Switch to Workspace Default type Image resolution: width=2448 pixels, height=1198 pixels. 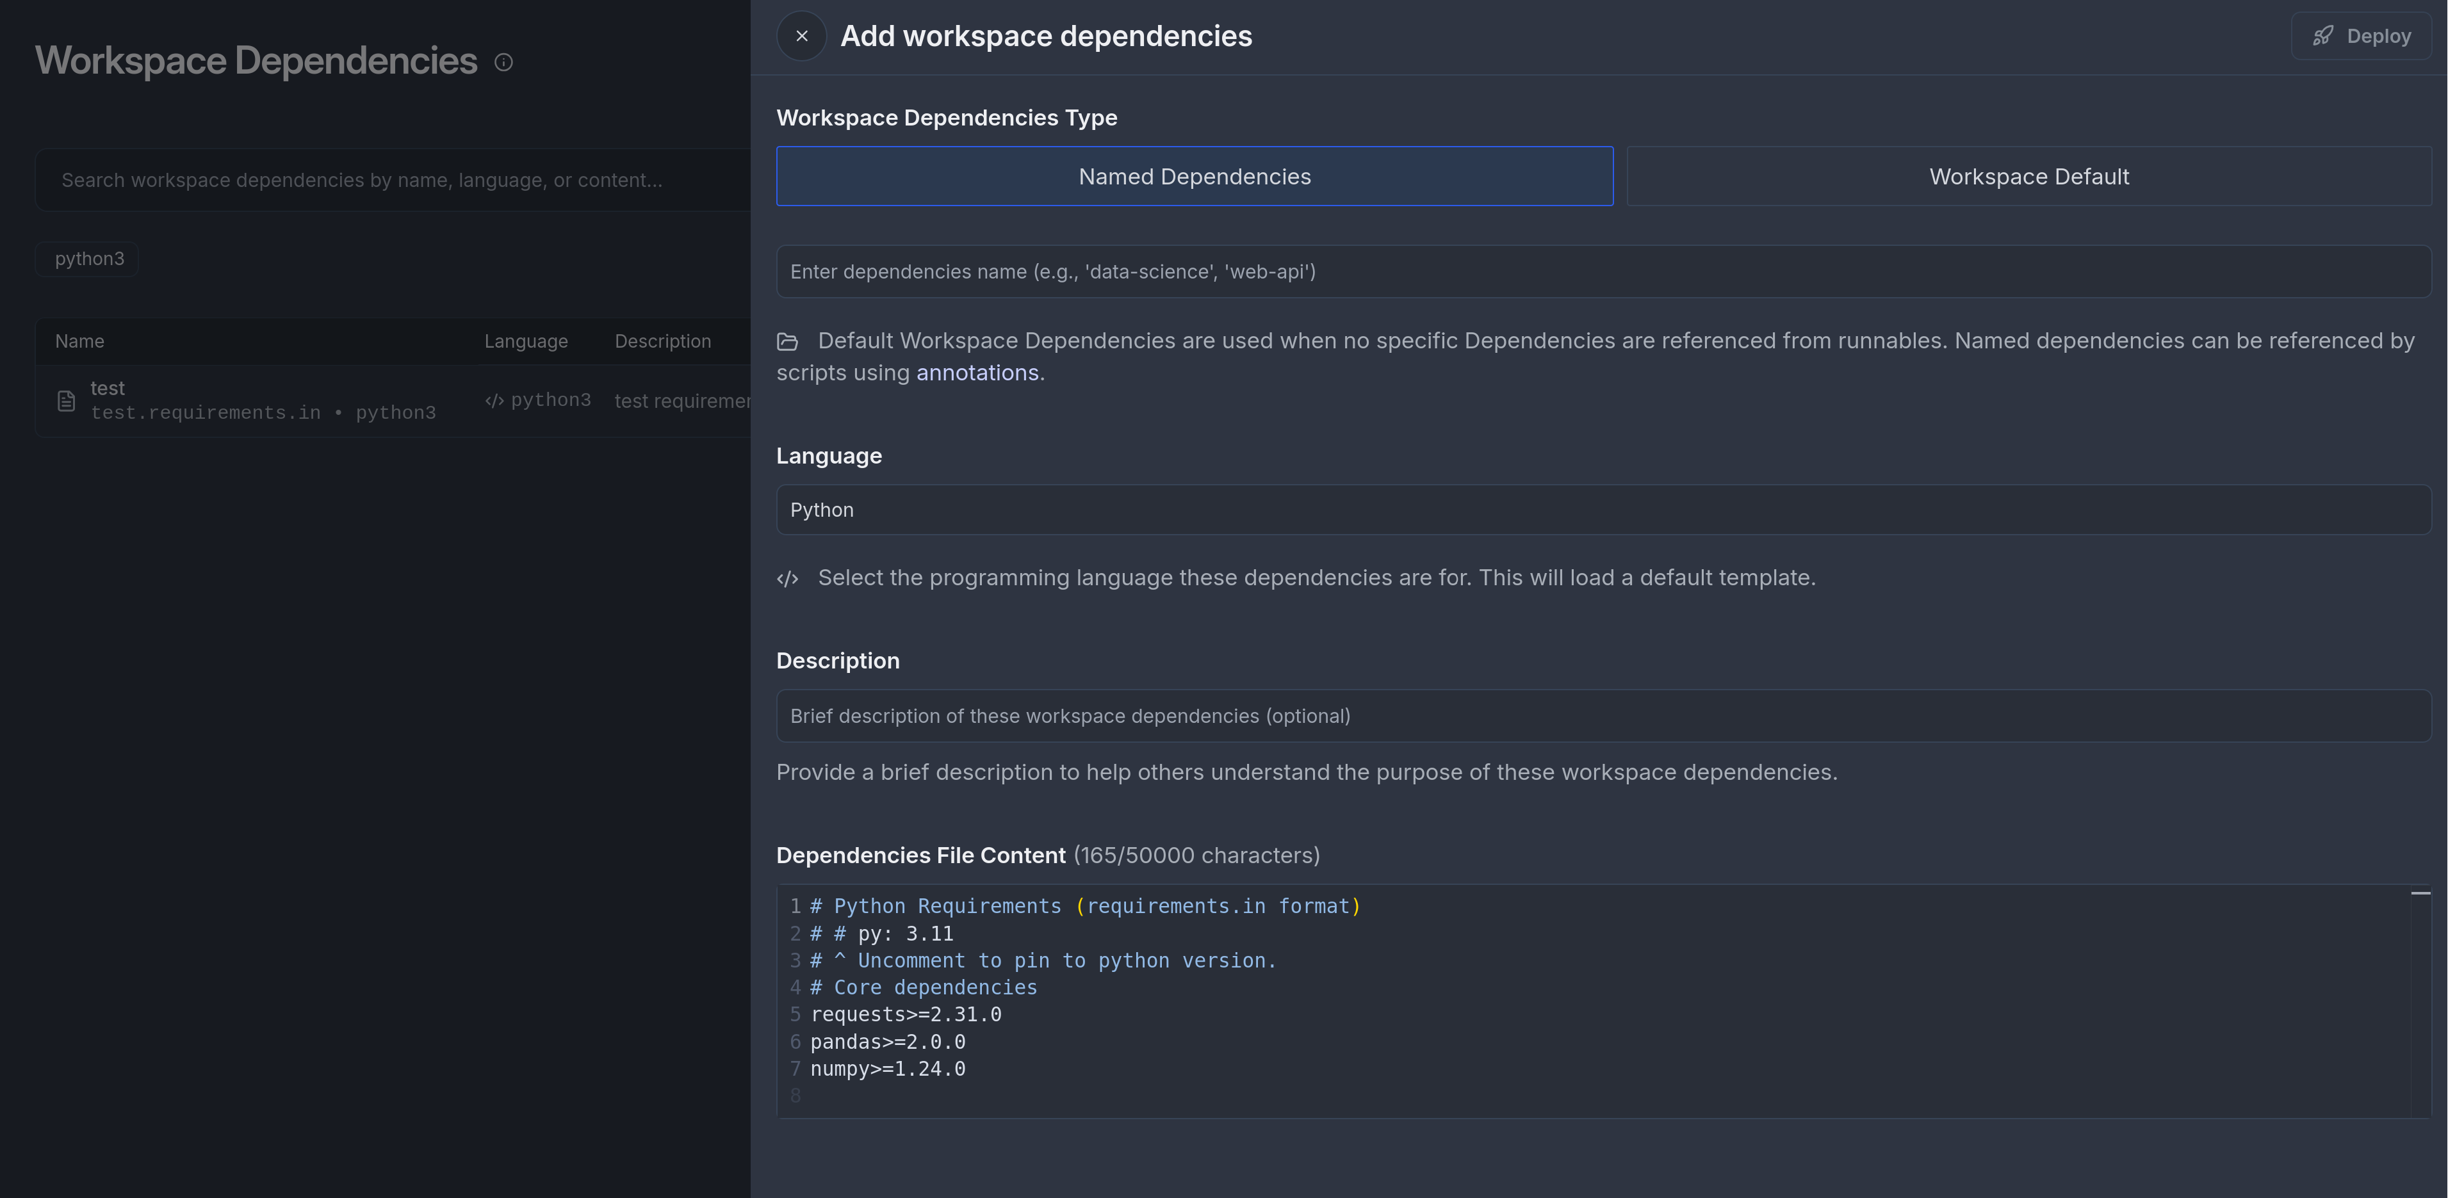pos(2028,175)
